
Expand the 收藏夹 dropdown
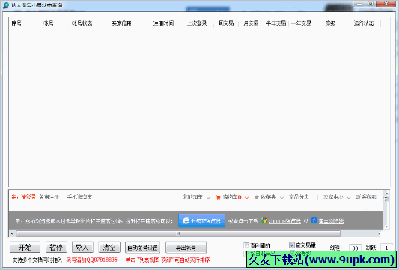[281, 197]
